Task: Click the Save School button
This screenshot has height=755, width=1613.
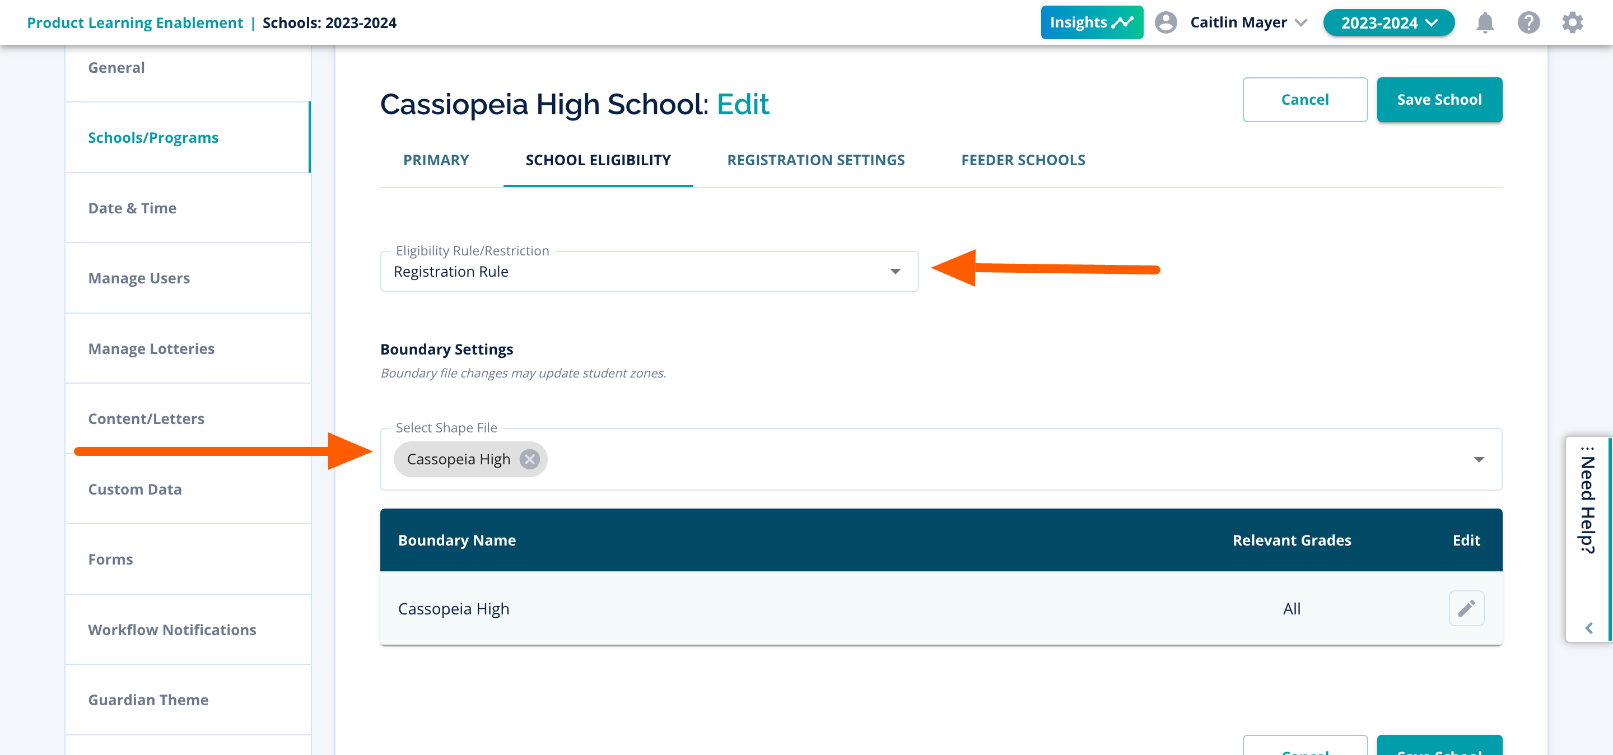Action: click(1439, 100)
